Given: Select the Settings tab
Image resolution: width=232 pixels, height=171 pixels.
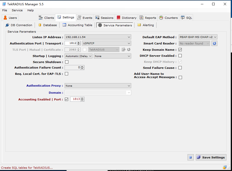Looking at the screenshot, I should coord(66,17).
